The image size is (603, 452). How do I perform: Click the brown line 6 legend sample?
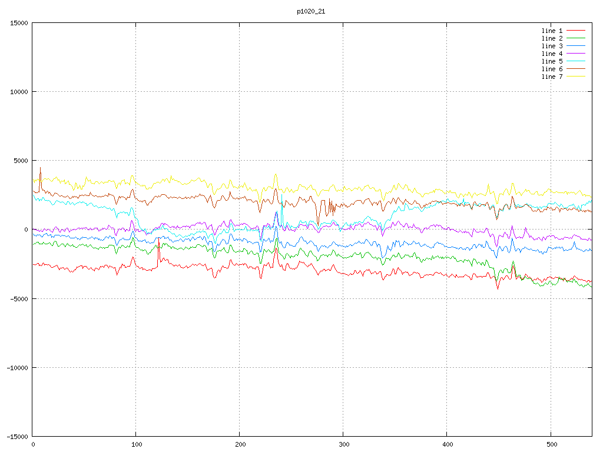[576, 69]
